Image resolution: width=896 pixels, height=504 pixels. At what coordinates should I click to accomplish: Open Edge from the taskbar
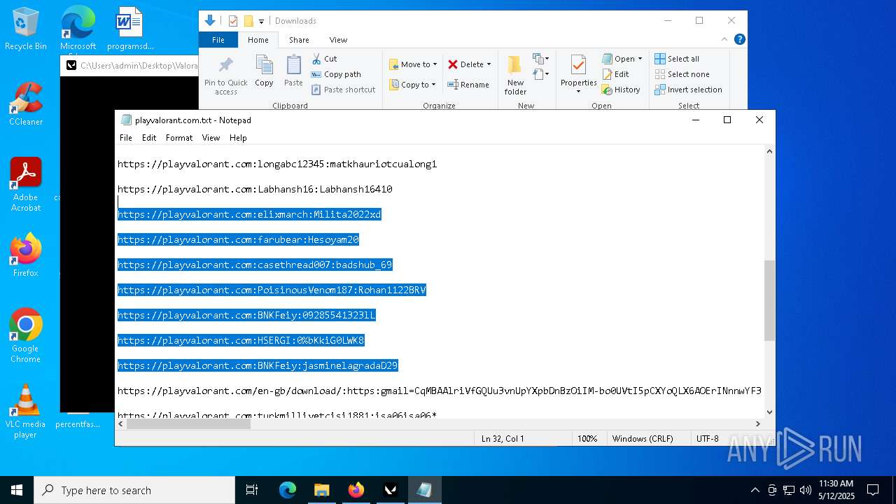point(288,490)
